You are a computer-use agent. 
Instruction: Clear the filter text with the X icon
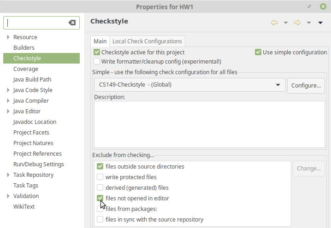[72, 23]
